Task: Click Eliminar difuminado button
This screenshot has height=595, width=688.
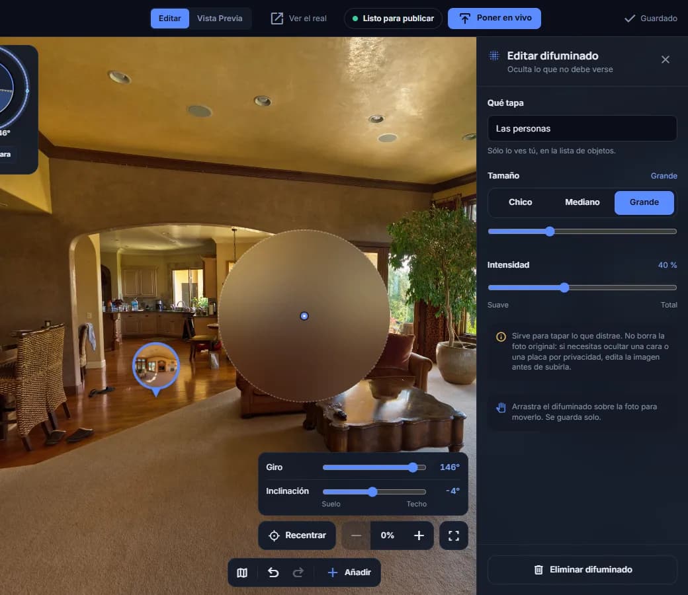Action: coord(582,570)
